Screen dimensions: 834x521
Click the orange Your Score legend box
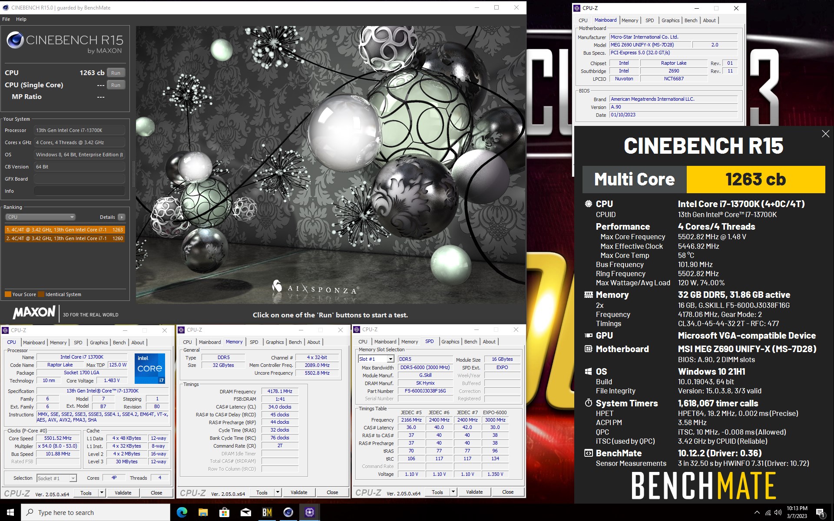pos(8,294)
